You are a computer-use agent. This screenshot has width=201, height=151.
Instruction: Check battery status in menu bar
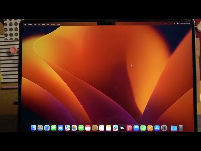[x=167, y=23]
